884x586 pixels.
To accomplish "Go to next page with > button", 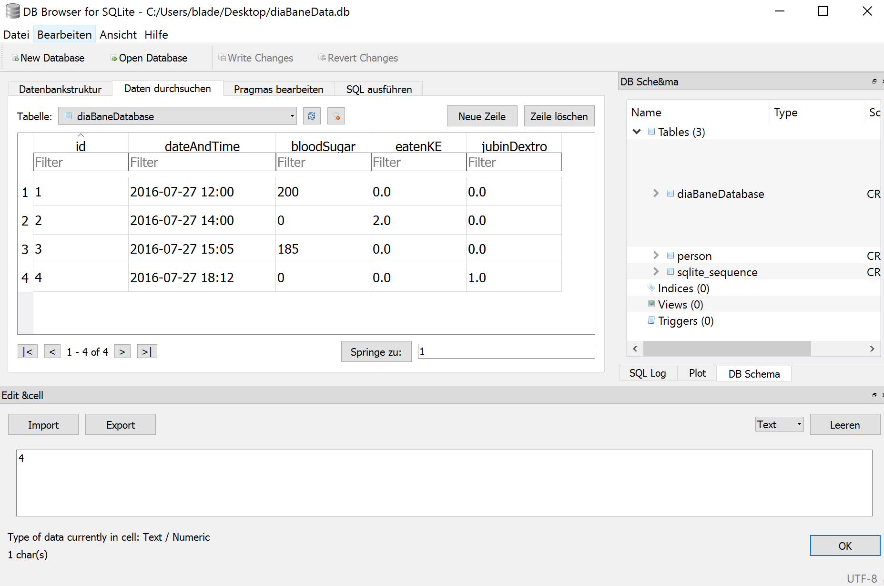I will pos(122,351).
